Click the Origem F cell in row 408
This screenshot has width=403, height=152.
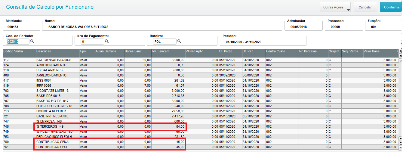[x=334, y=75]
